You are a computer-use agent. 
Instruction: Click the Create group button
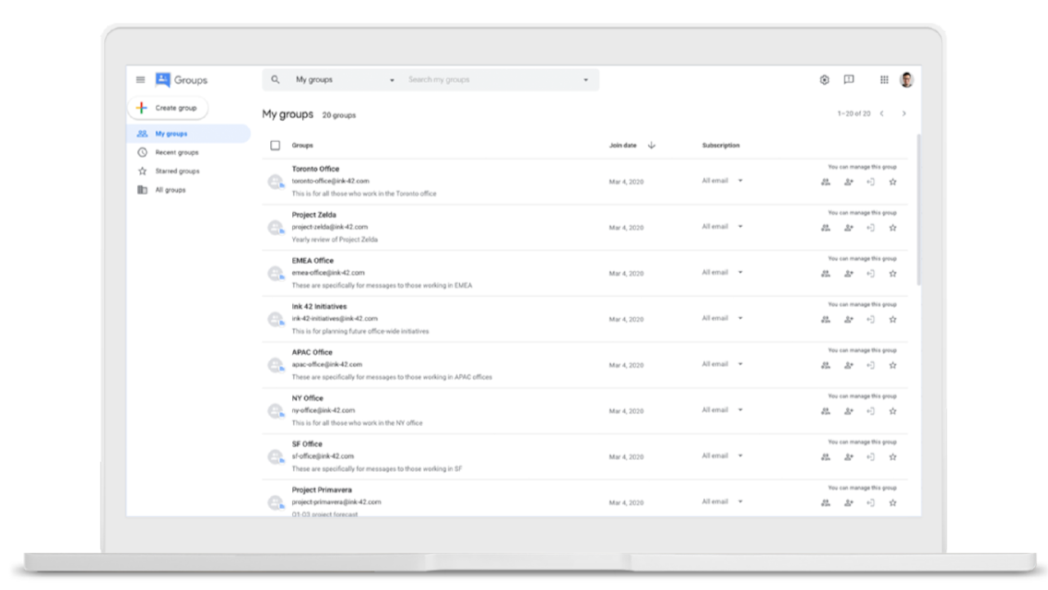point(169,107)
